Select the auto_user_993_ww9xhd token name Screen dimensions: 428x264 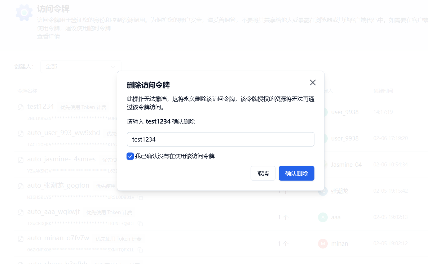coord(63,133)
